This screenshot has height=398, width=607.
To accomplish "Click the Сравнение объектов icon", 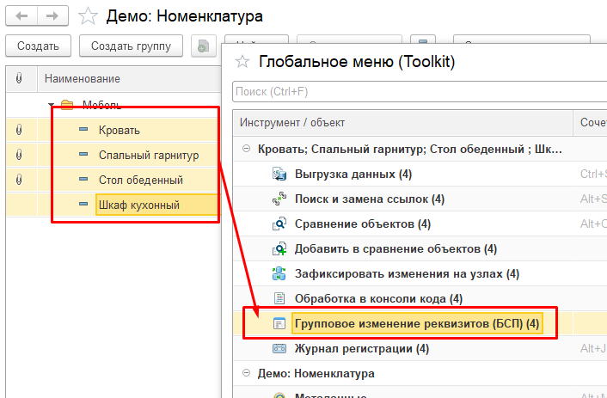I will 279,224.
